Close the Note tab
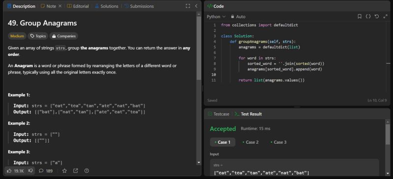The height and width of the screenshot is (179, 393). pos(59,6)
